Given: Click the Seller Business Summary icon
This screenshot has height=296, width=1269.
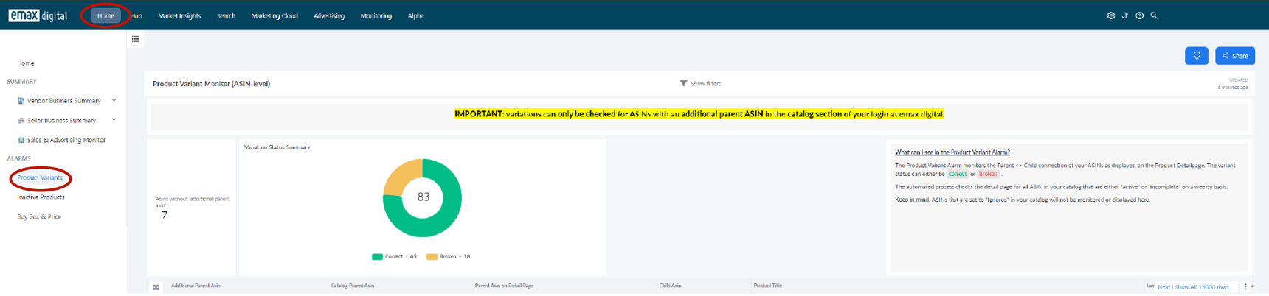Looking at the screenshot, I should (x=21, y=121).
